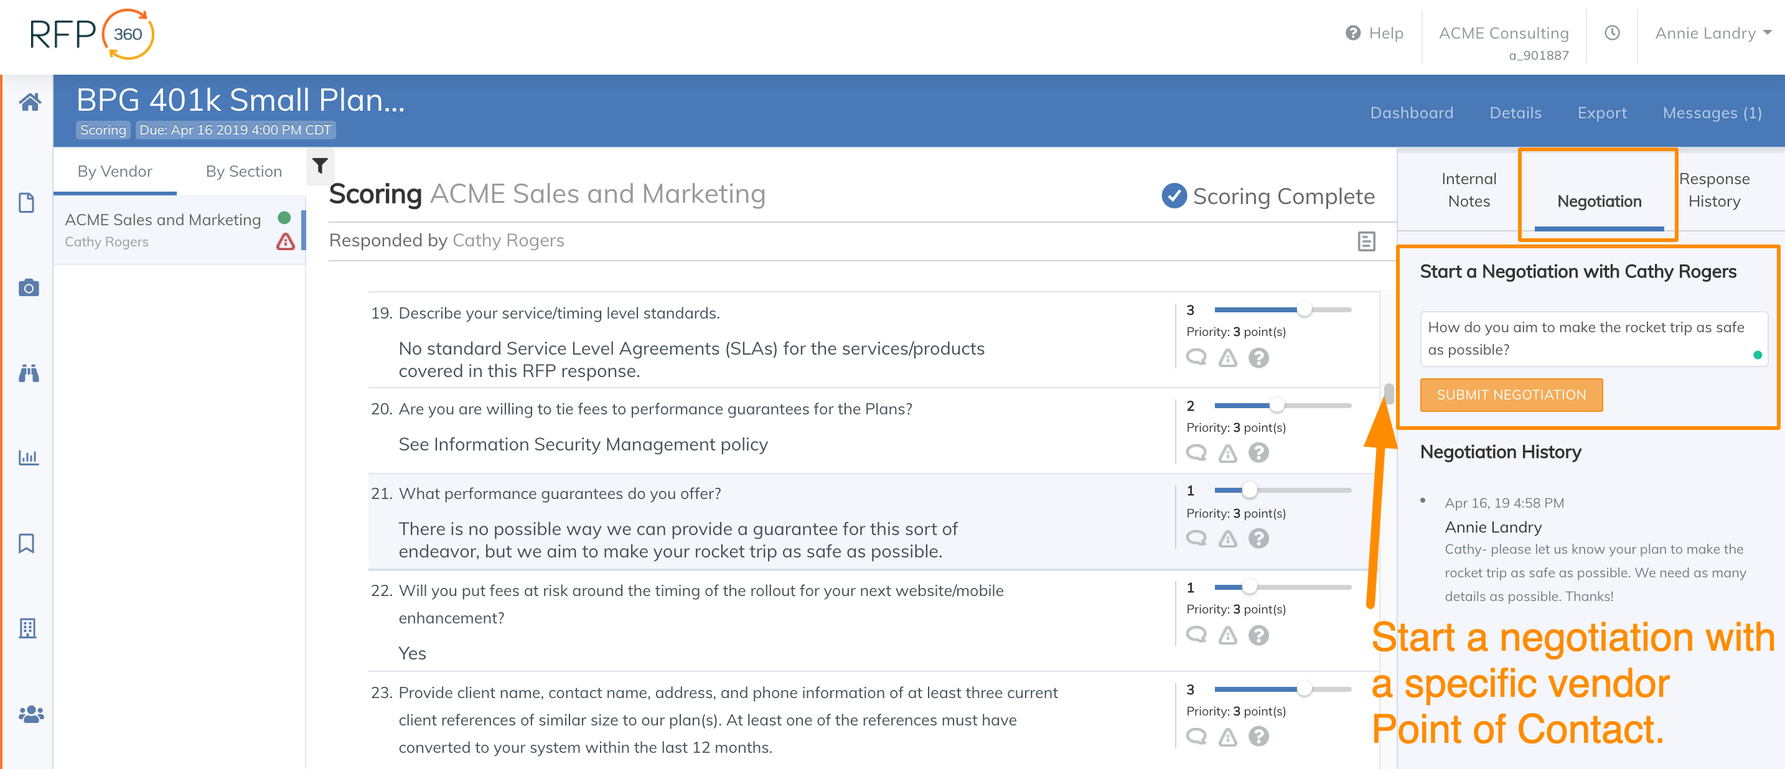
Task: Open the Messages (1) link
Action: coord(1712,113)
